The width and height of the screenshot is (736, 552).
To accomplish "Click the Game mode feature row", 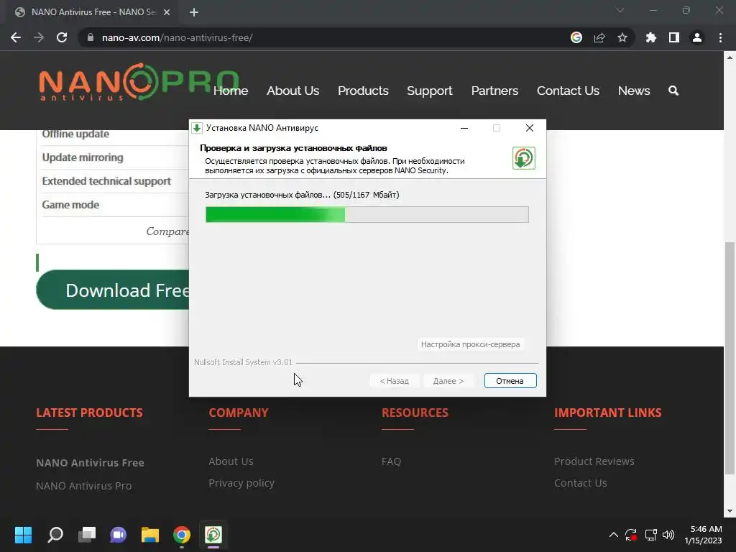I will coord(113,205).
